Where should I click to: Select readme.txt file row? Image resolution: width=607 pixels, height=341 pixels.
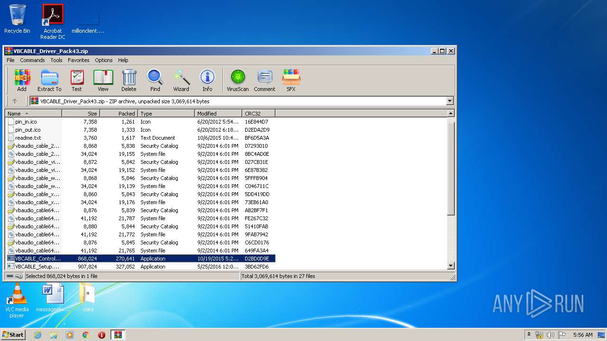140,138
